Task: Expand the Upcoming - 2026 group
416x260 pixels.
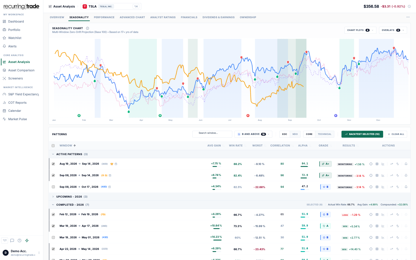Action: 53,197
